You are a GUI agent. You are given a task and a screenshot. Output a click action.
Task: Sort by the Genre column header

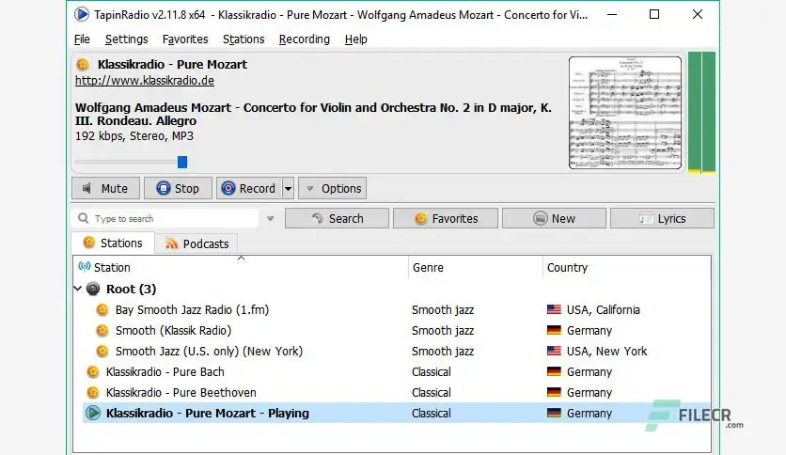click(x=475, y=268)
